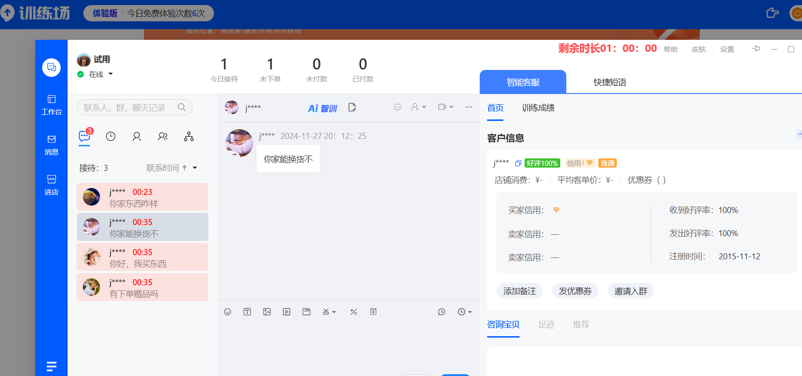Click the send video icon in message toolbar
The height and width of the screenshot is (376, 802).
[287, 312]
